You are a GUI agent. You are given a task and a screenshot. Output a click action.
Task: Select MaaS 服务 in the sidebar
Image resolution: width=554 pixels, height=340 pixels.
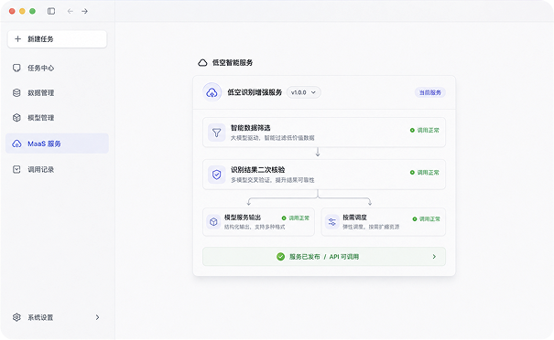(58, 143)
